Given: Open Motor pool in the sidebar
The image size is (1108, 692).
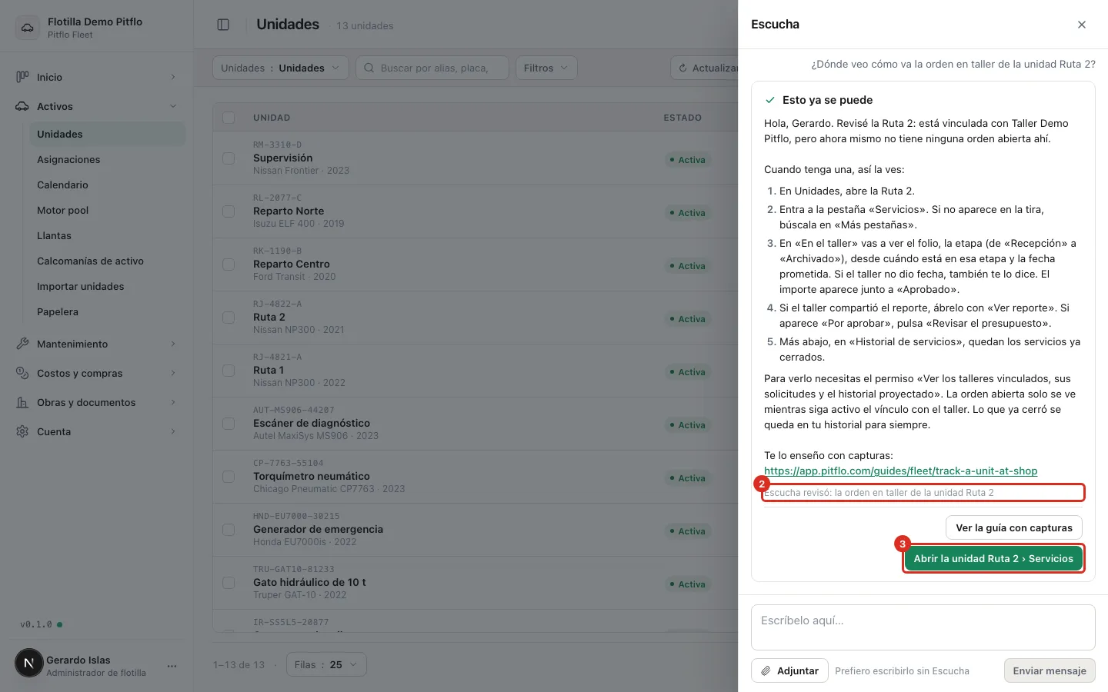Looking at the screenshot, I should [107, 210].
